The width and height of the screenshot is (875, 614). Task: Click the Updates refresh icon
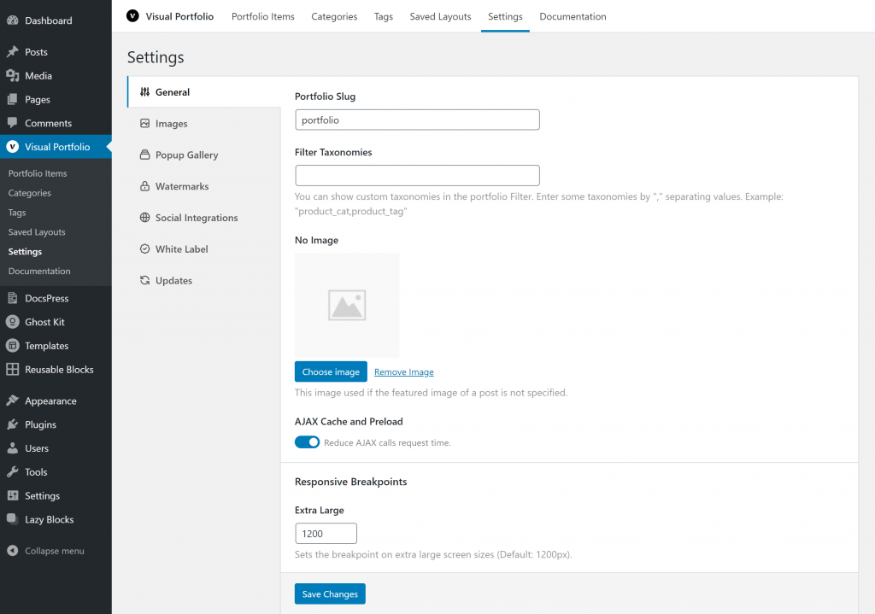pos(144,280)
